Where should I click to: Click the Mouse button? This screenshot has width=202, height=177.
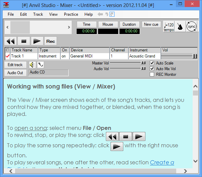(108, 24)
